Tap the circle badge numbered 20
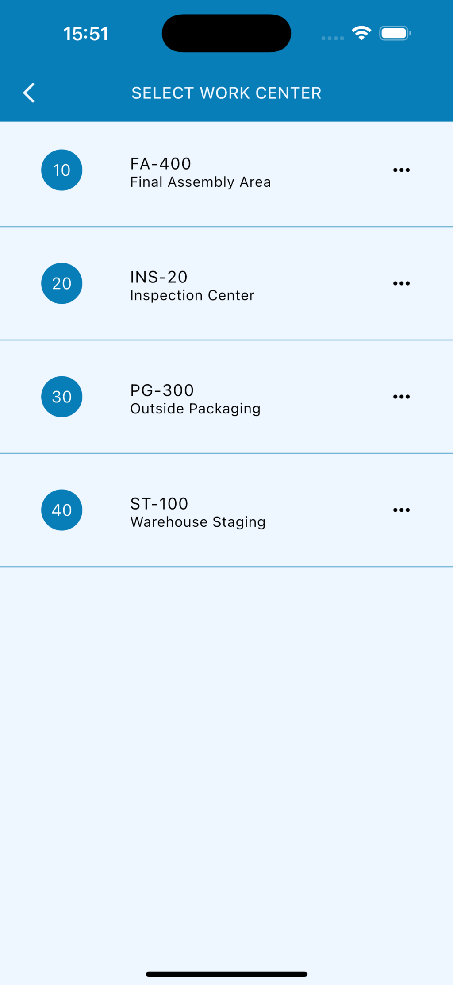The image size is (453, 985). point(62,283)
